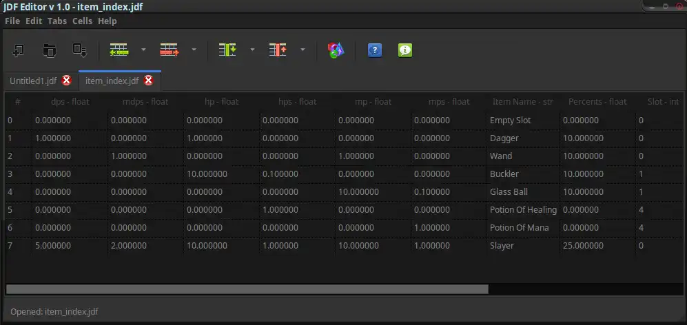Select the 'Dagger' cell
This screenshot has width=687, height=325.
coord(523,138)
